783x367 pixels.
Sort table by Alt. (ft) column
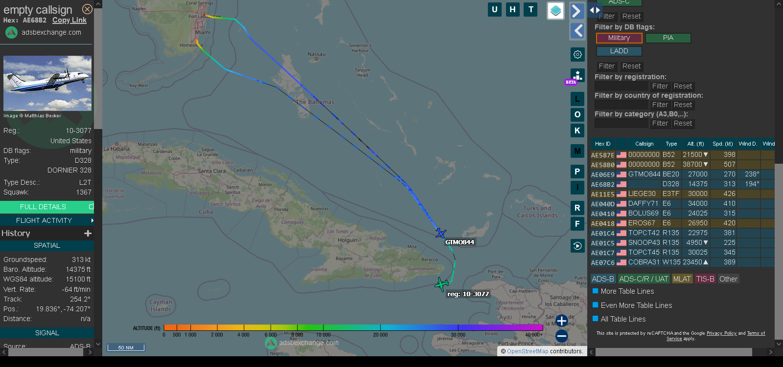coord(695,144)
